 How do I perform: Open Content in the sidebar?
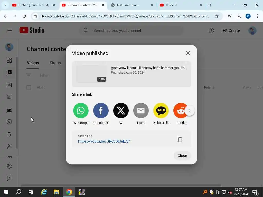pos(9,73)
